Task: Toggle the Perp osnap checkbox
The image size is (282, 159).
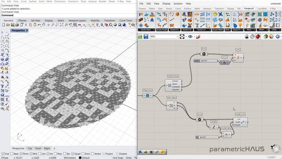Action: [56, 154]
